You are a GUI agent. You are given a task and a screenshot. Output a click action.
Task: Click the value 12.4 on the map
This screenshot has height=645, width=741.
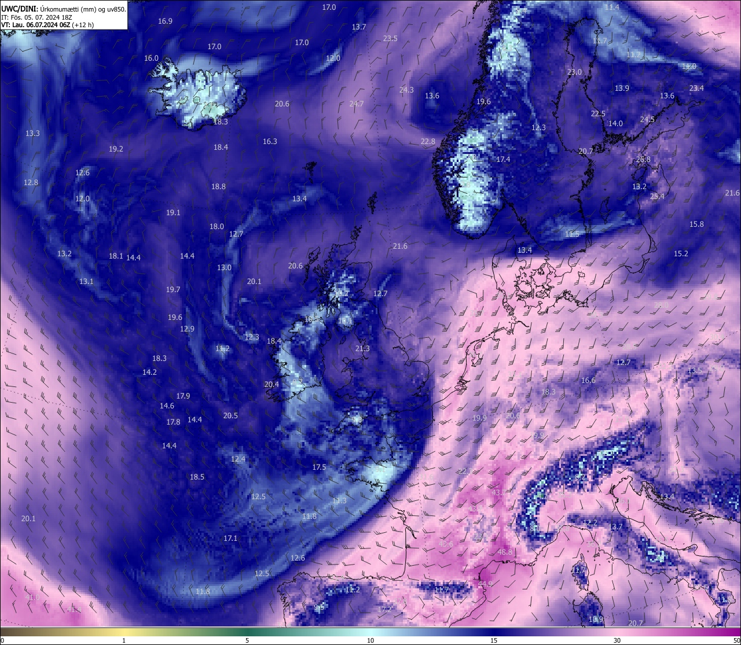[238, 459]
